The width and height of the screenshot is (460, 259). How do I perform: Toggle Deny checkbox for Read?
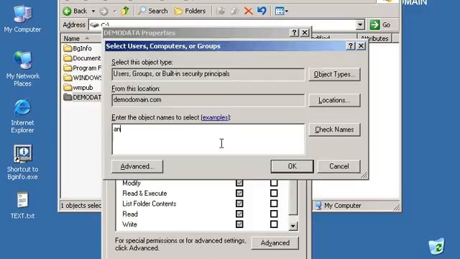pyautogui.click(x=274, y=214)
